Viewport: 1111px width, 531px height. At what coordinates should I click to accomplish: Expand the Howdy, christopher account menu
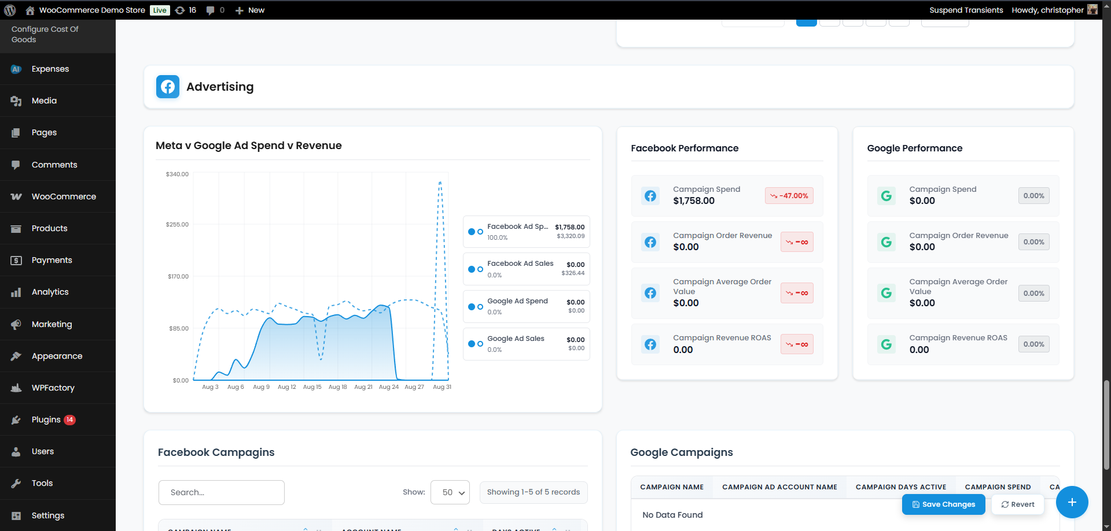[x=1047, y=10]
